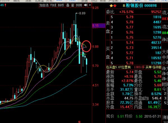Click the 委差 value 95252
168x123 pixels.
[x=156, y=12]
